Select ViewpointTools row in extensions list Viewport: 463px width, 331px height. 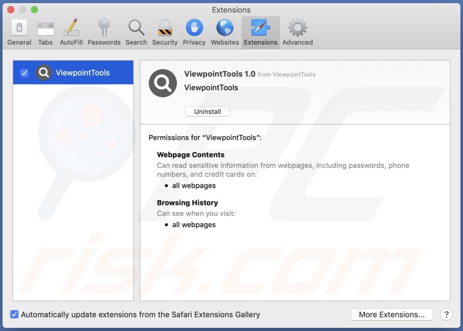73,72
